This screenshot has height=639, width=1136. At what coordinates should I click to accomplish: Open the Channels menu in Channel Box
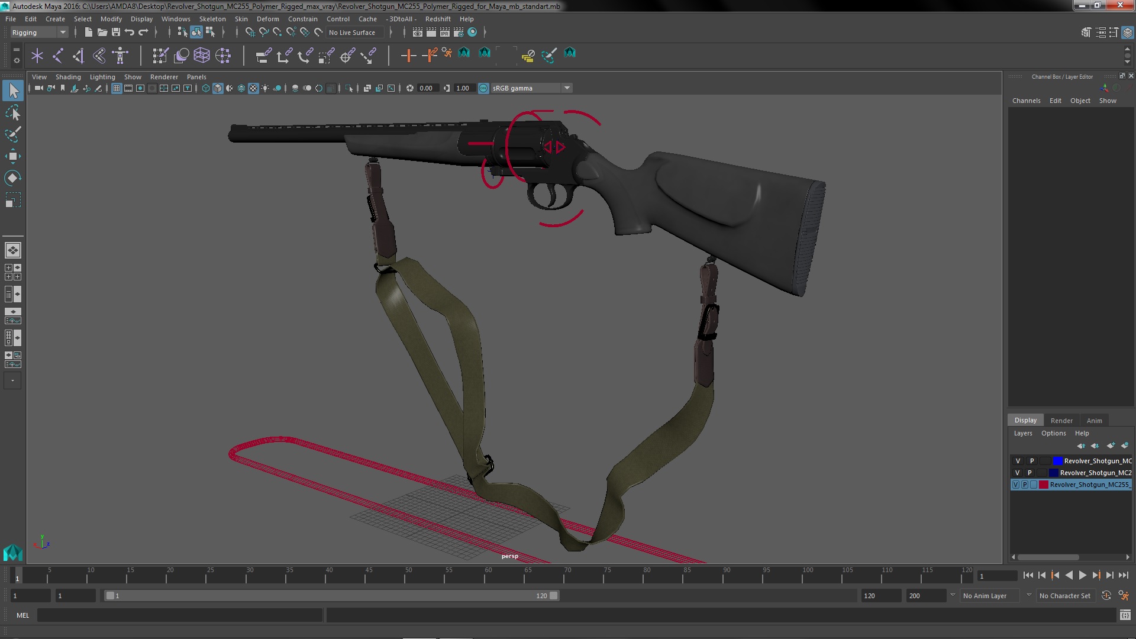(1026, 101)
